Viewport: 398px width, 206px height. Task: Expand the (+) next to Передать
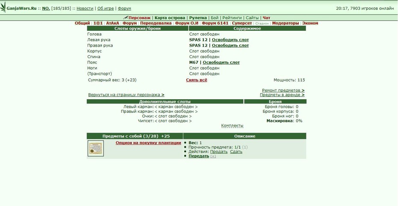pyautogui.click(x=213, y=156)
